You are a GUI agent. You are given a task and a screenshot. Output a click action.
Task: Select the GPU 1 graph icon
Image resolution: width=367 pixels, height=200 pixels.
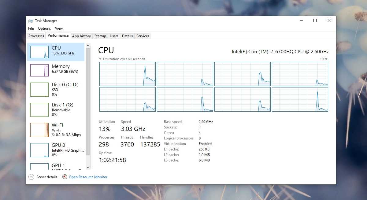(39, 166)
